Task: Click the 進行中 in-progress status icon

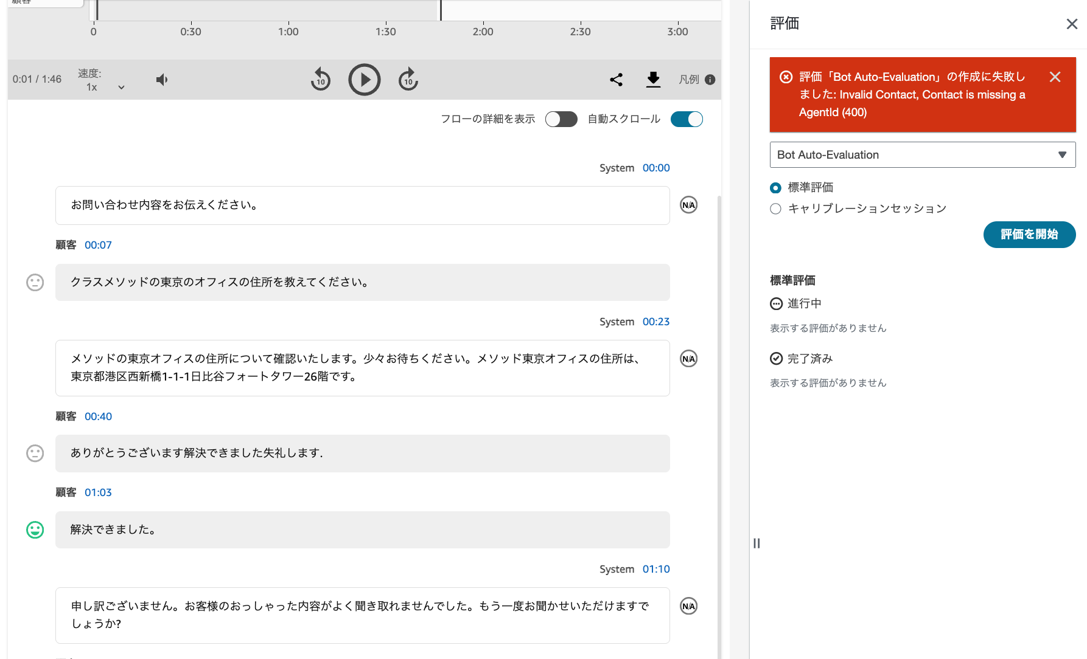Action: [x=775, y=303]
